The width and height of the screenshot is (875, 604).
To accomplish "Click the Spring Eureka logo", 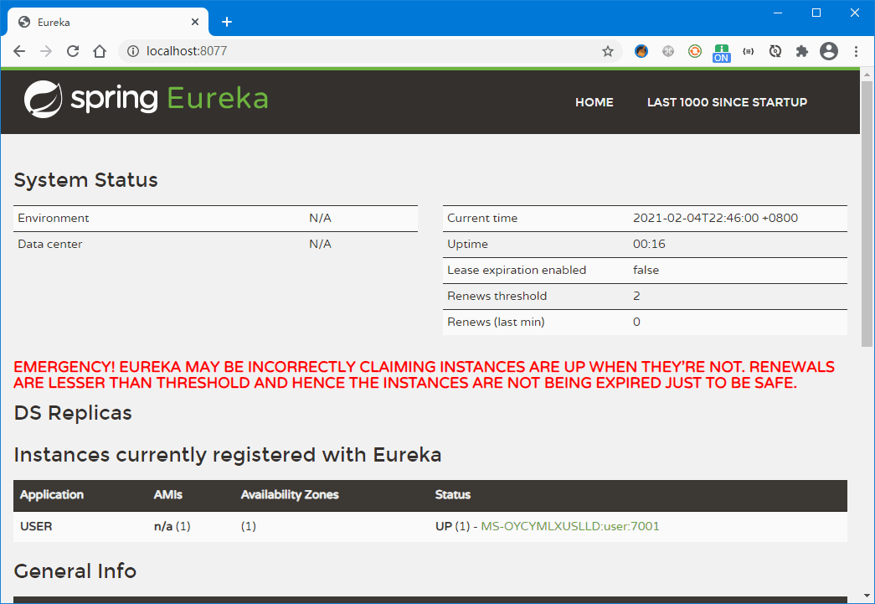I will pyautogui.click(x=147, y=99).
